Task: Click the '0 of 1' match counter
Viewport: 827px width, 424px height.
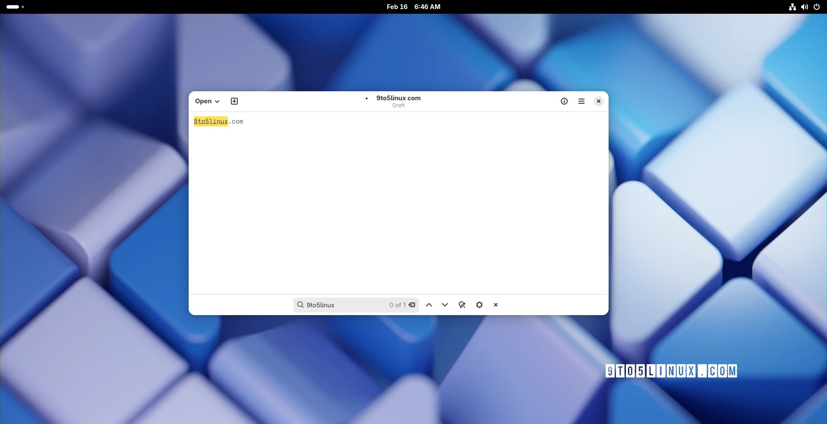Action: tap(397, 305)
